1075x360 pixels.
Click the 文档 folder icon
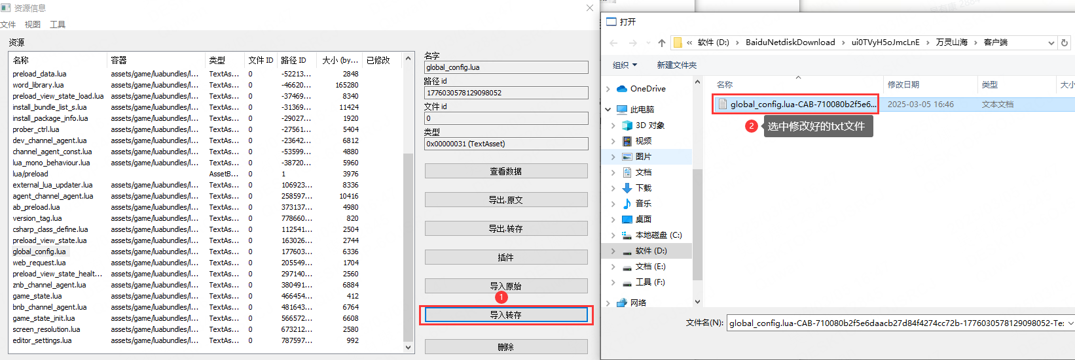(627, 172)
